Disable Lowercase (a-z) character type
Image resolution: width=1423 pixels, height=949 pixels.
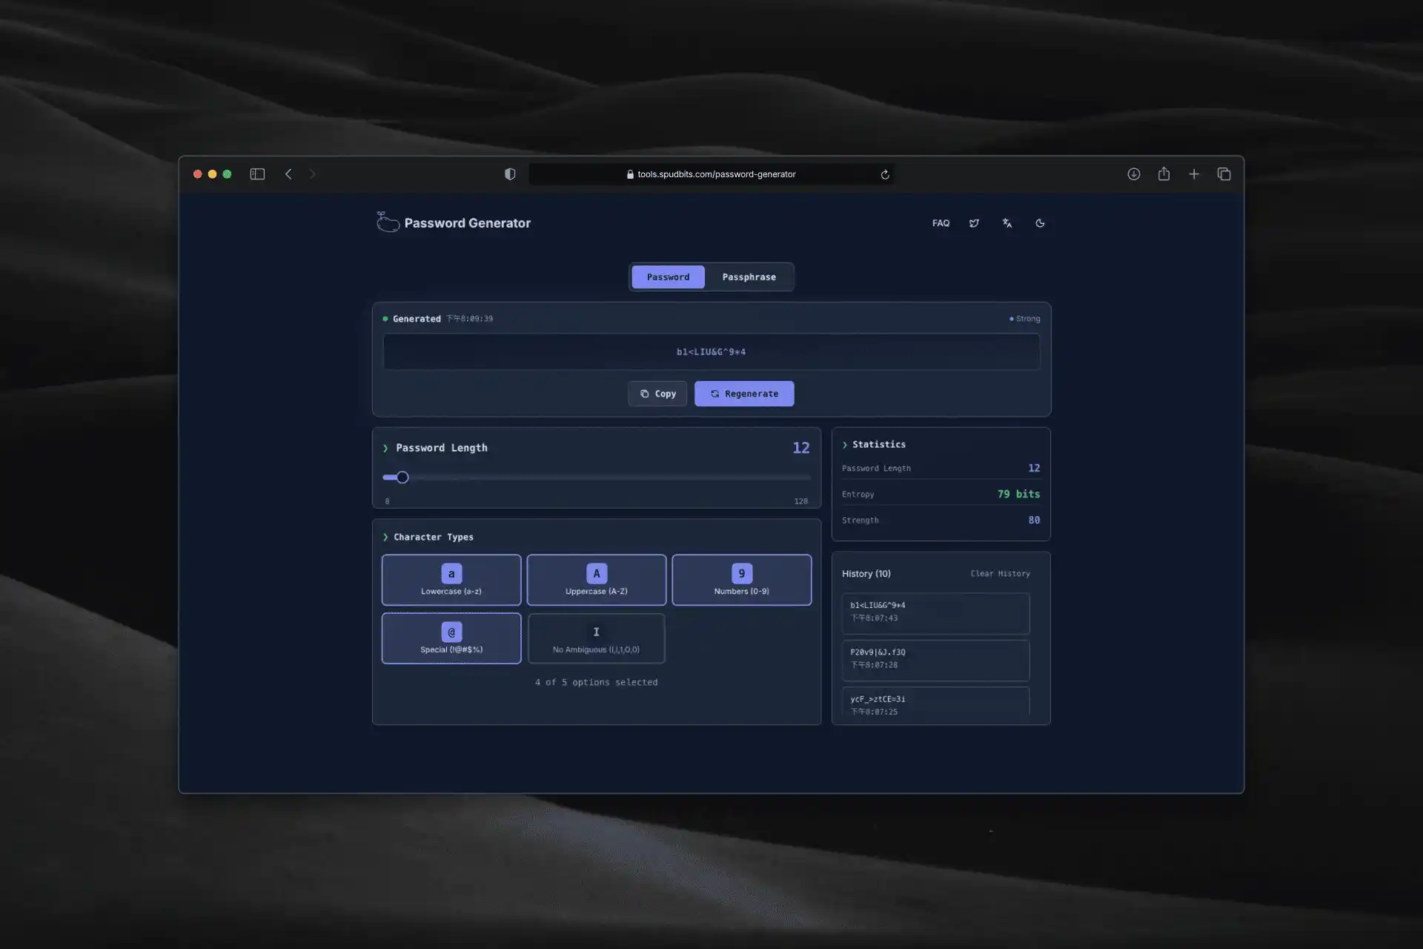click(x=451, y=580)
